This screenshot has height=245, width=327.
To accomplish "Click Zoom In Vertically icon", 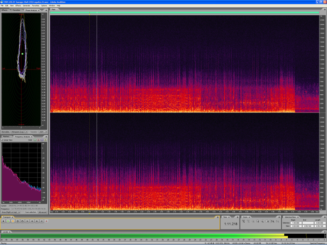I will pos(273,221).
